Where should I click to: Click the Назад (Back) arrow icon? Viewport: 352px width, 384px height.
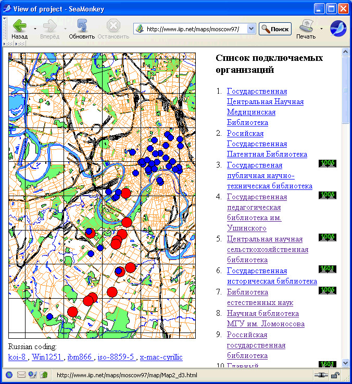tap(20, 26)
